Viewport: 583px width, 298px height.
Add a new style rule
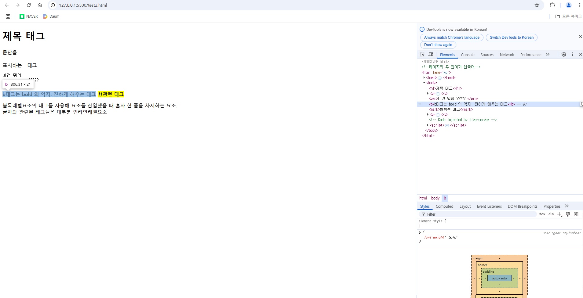pos(559,214)
